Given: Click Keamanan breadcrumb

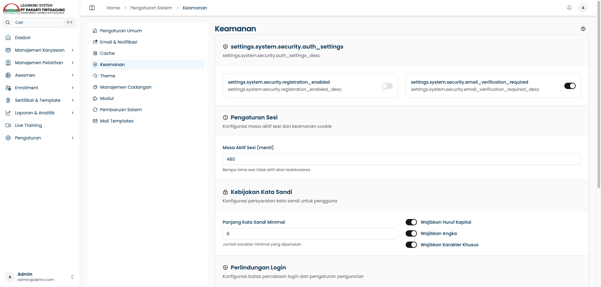Looking at the screenshot, I should click(195, 8).
